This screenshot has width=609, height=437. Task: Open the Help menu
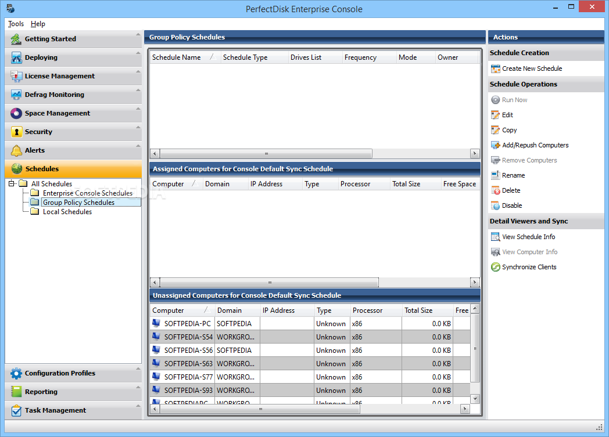click(x=38, y=24)
